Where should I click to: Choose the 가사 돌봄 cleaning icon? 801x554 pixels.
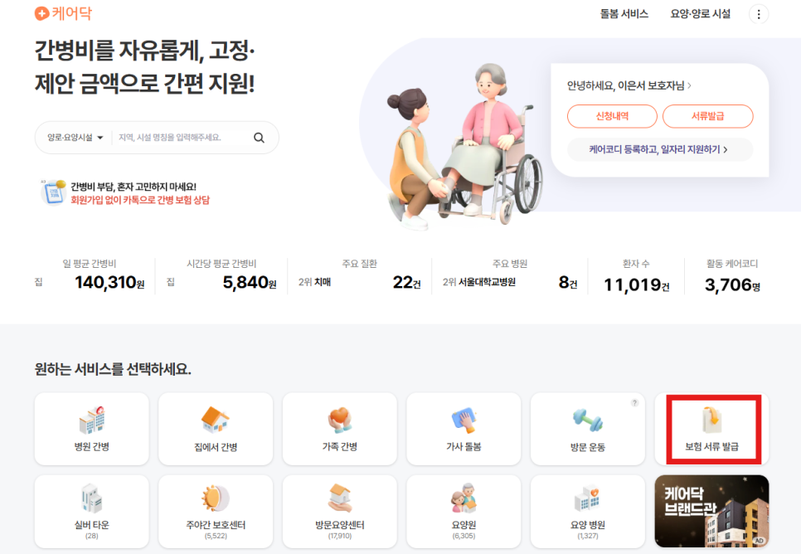point(464,420)
